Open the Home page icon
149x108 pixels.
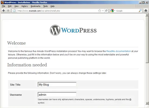click(146, 11)
